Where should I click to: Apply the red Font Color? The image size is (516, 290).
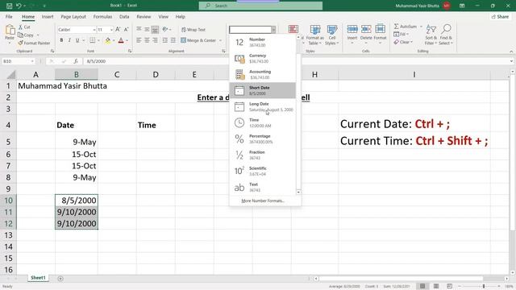tap(121, 40)
